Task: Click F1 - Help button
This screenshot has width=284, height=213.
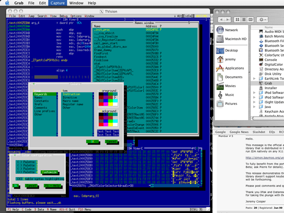Action: (53, 186)
